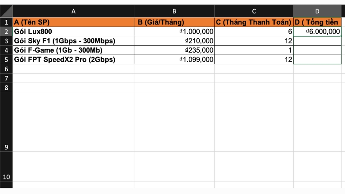Select row 1 header

pos(6,22)
